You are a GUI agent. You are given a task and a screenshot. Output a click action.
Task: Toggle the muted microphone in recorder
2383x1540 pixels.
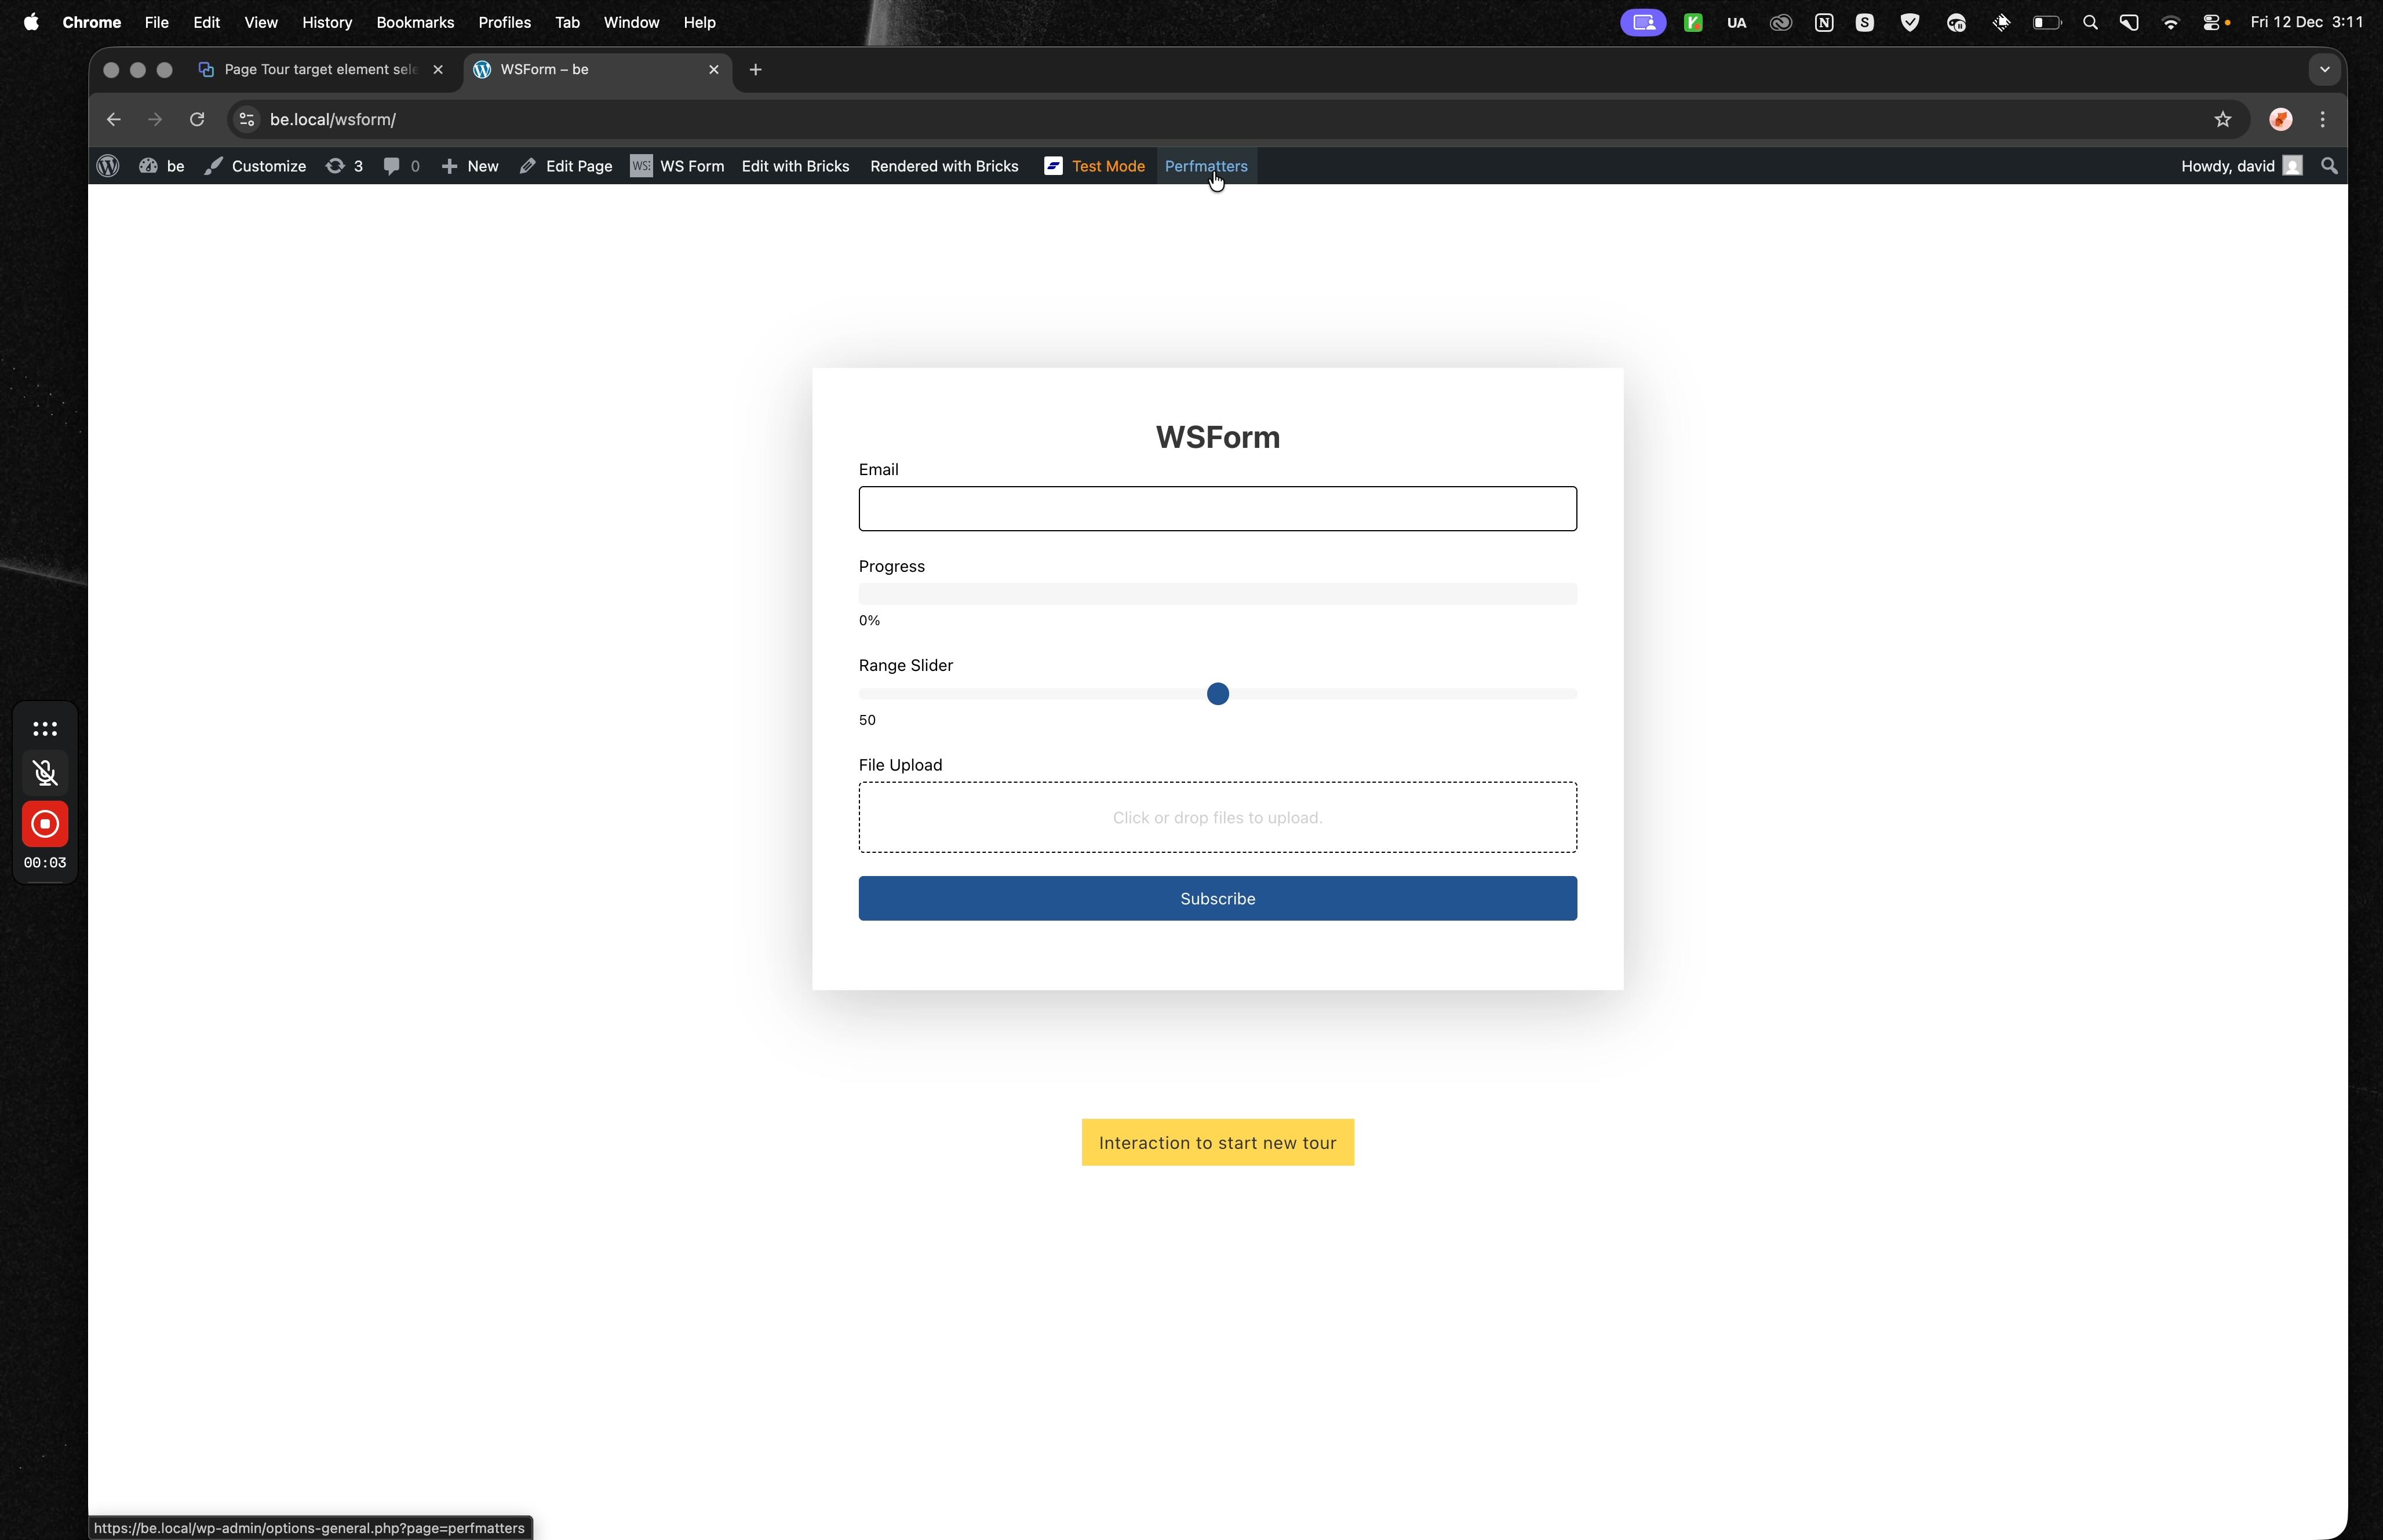pyautogui.click(x=45, y=772)
